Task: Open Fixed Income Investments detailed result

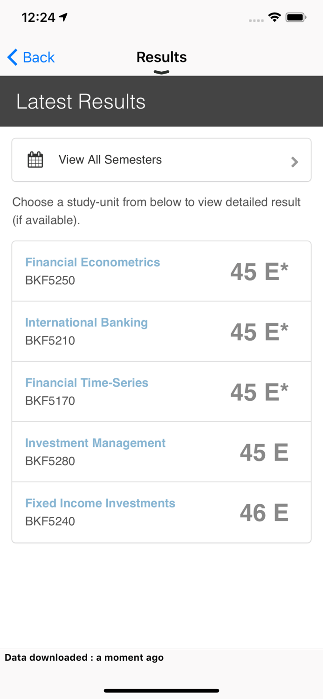Action: (100, 503)
